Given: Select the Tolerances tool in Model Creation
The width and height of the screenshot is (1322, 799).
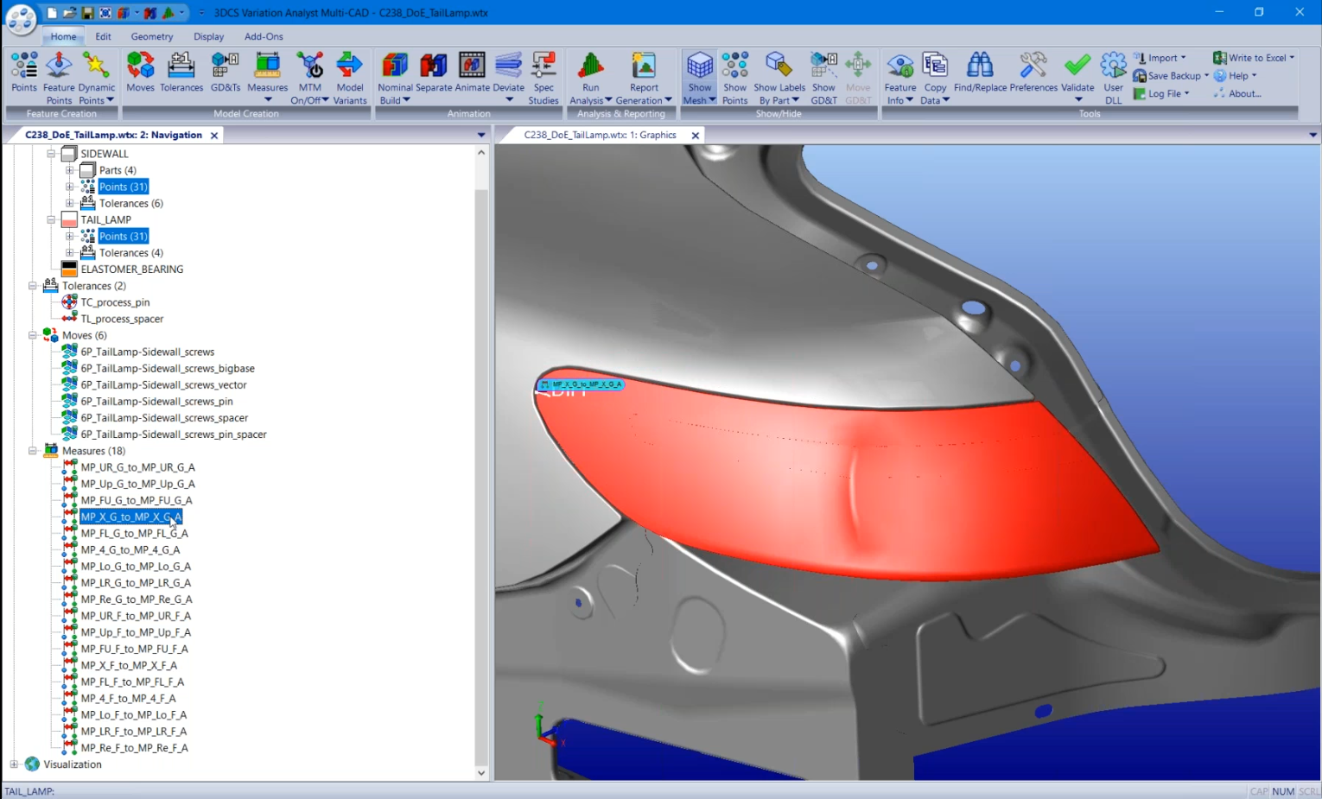Looking at the screenshot, I should coord(181,75).
